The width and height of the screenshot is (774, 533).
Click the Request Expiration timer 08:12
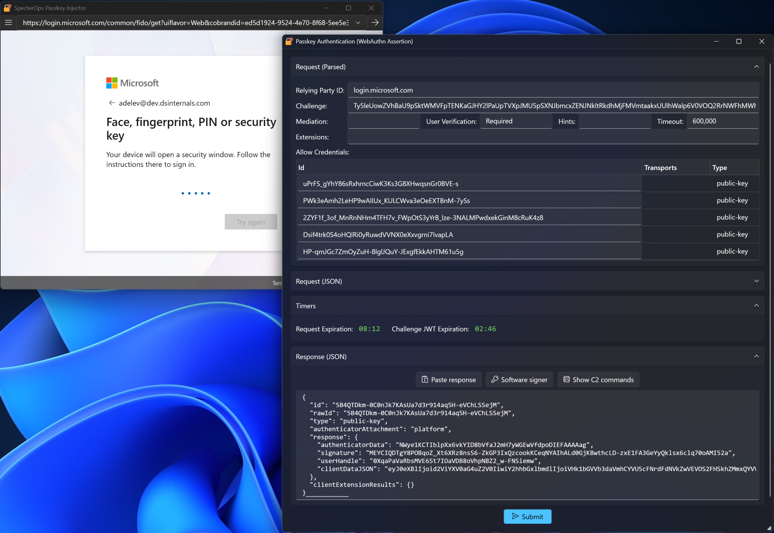click(369, 329)
